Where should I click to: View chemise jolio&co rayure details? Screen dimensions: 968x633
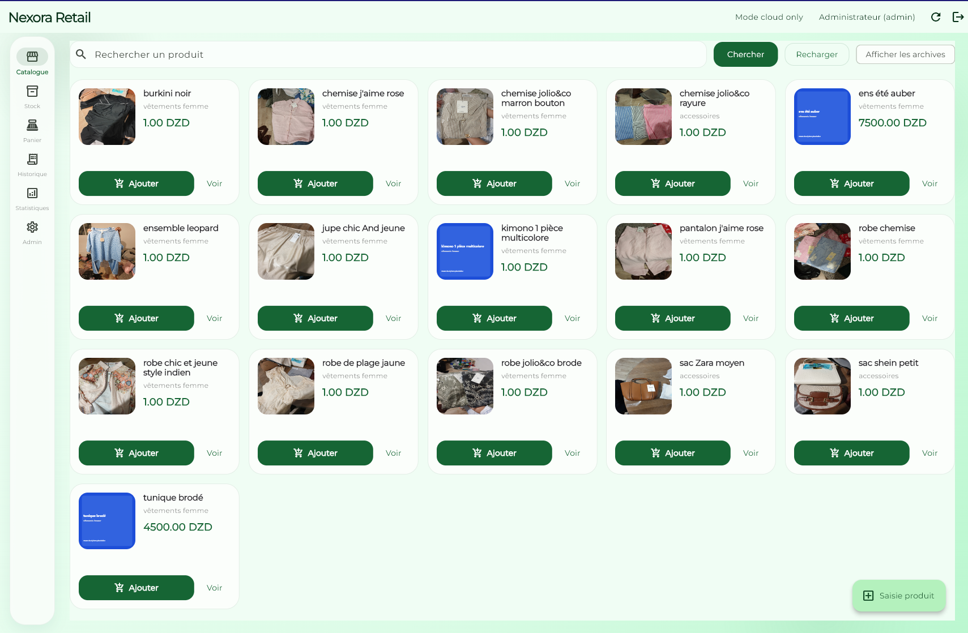751,183
